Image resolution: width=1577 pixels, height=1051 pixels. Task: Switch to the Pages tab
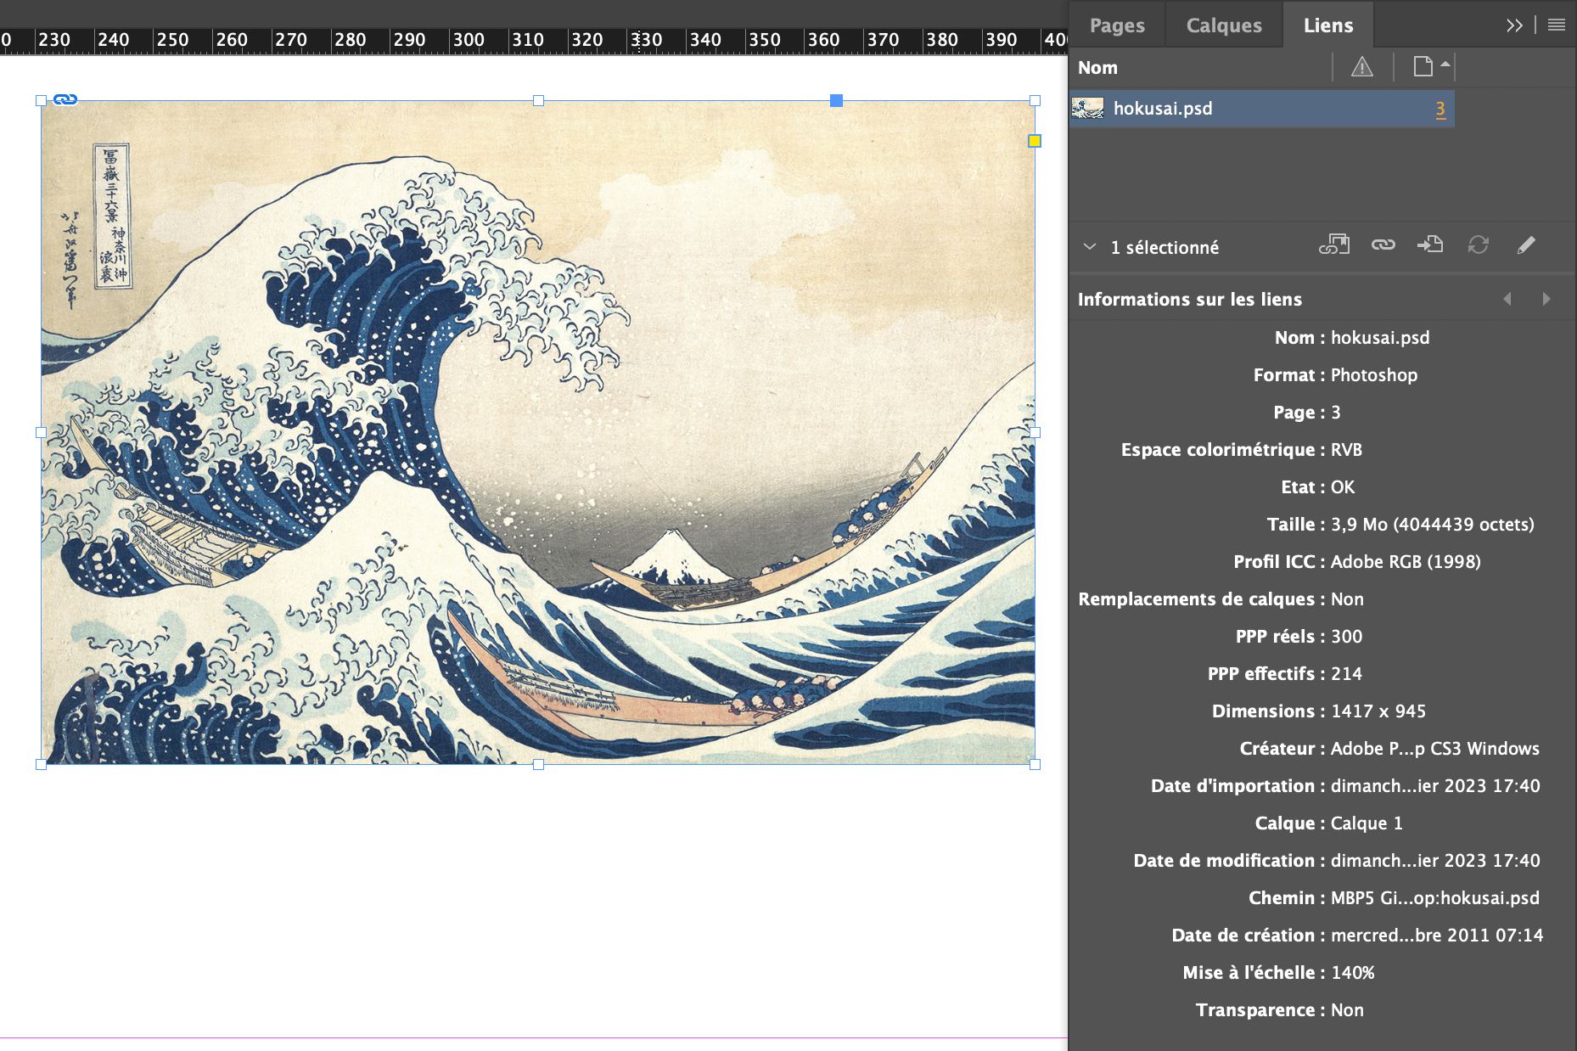[1116, 25]
